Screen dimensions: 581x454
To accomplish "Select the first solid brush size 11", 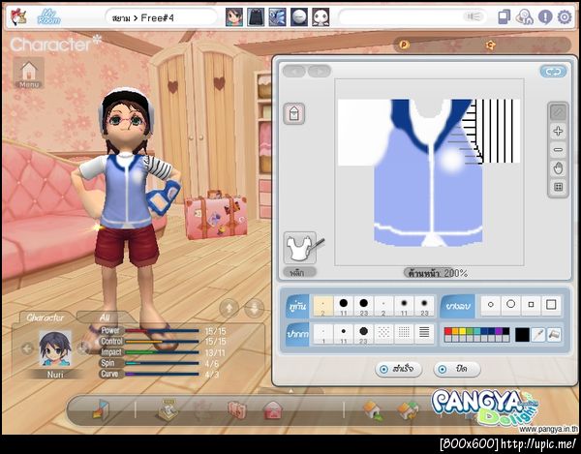I will (x=344, y=306).
